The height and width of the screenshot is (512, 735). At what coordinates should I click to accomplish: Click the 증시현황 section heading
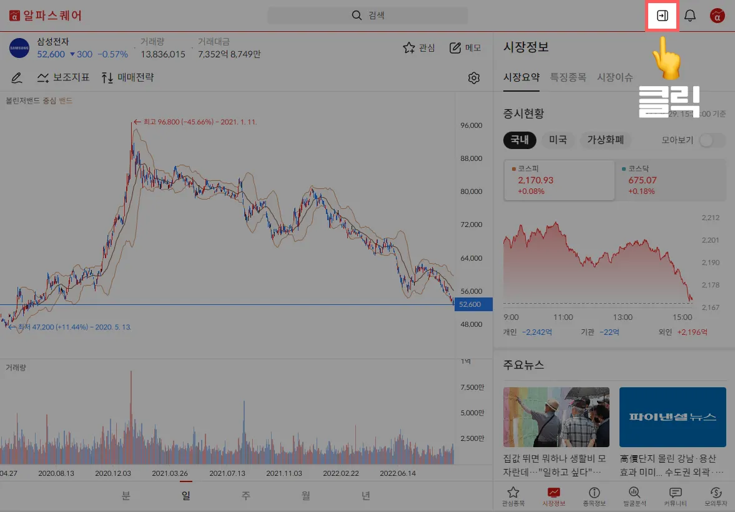(523, 114)
